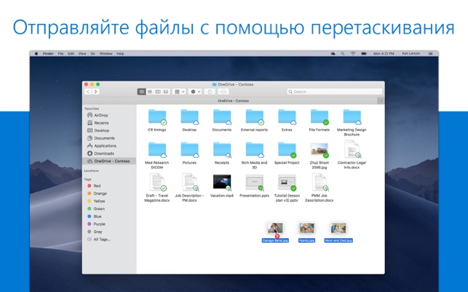This screenshot has width=468, height=292.
Task: Open the group-by arrangement dropdown
Action: (179, 92)
